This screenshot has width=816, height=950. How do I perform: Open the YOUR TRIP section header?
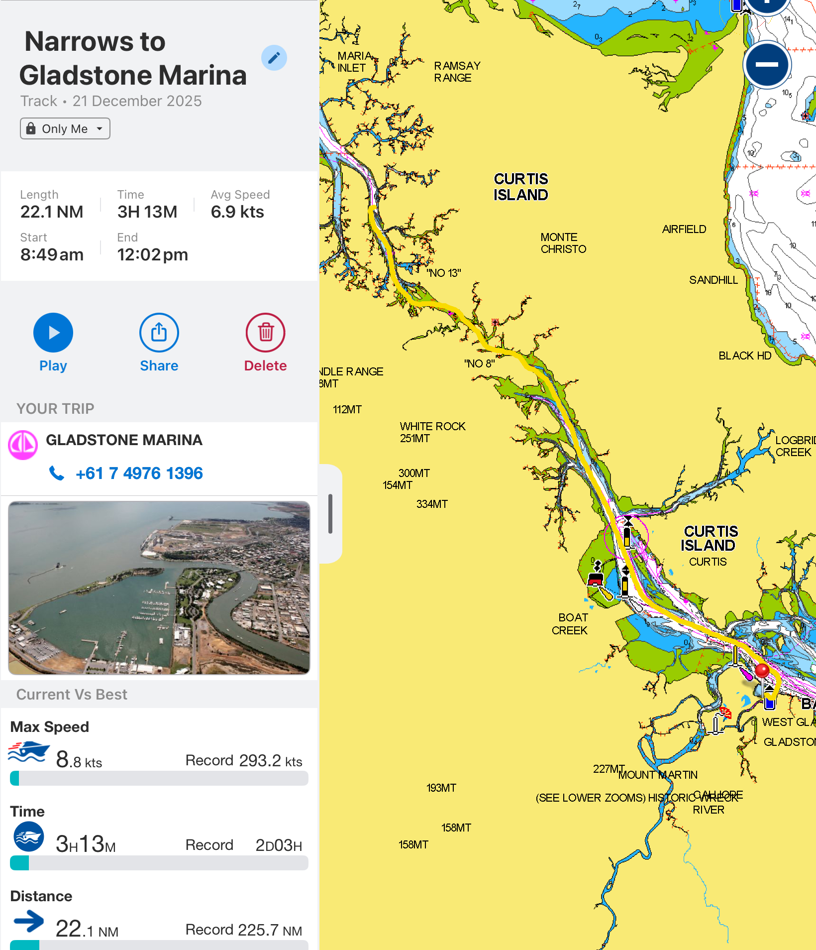coord(55,408)
